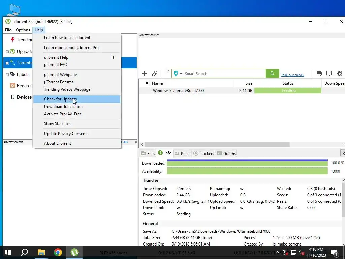This screenshot has height=259, width=345.
Task: Switch to the Info tab
Action: pyautogui.click(x=165, y=153)
